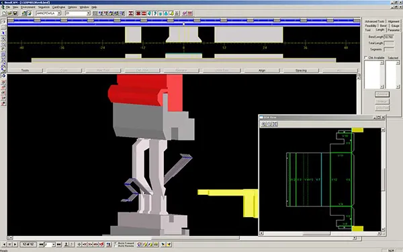Toggle the Build Forward checkbox

tap(116, 243)
